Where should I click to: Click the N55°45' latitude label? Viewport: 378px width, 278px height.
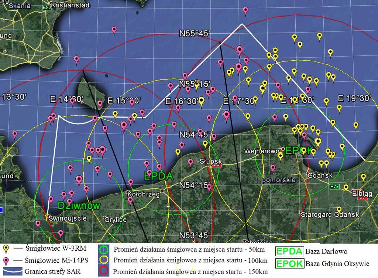coord(195,33)
